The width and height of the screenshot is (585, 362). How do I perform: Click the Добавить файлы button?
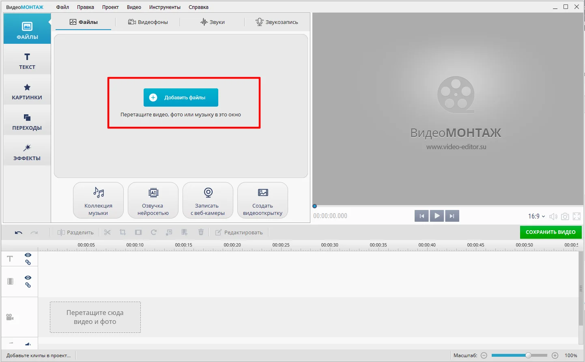pos(181,98)
